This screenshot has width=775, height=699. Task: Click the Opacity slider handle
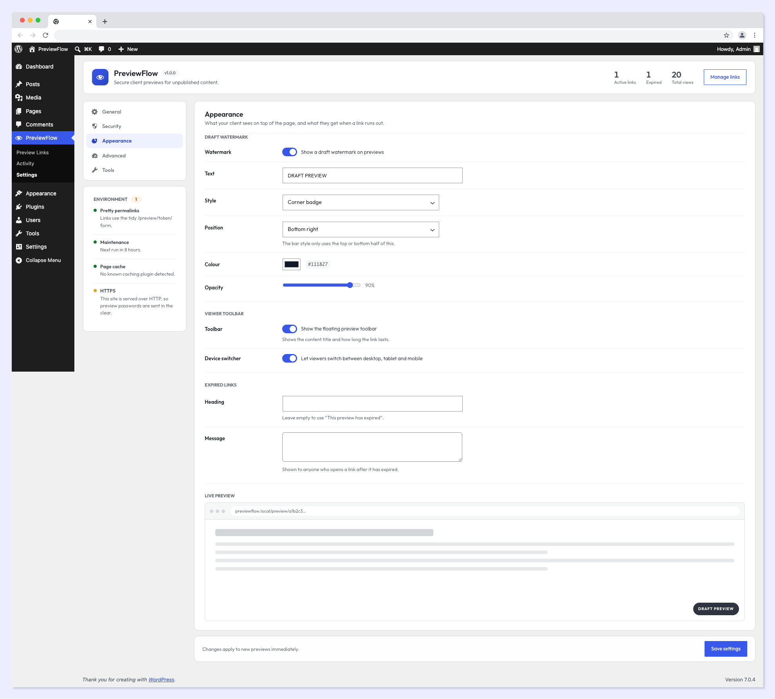point(350,285)
